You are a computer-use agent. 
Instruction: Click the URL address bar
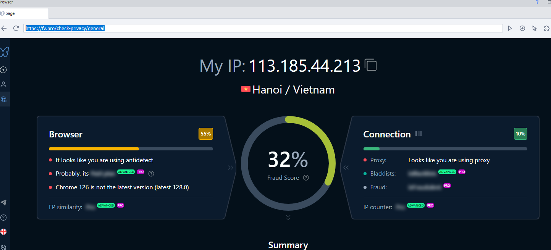click(263, 28)
